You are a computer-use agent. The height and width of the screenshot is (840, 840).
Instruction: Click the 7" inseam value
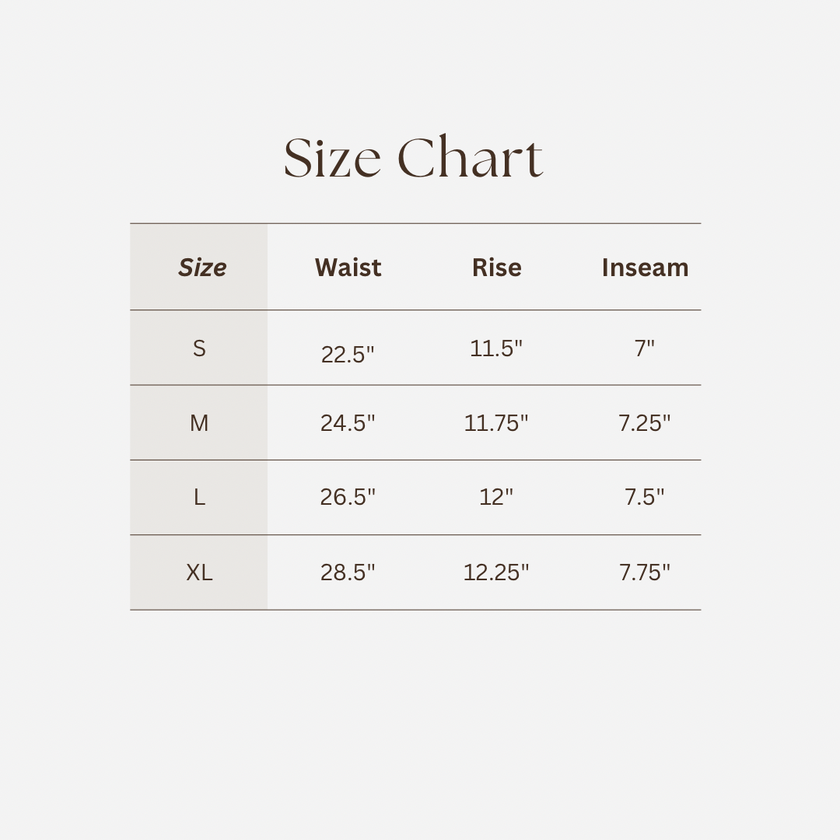[645, 348]
